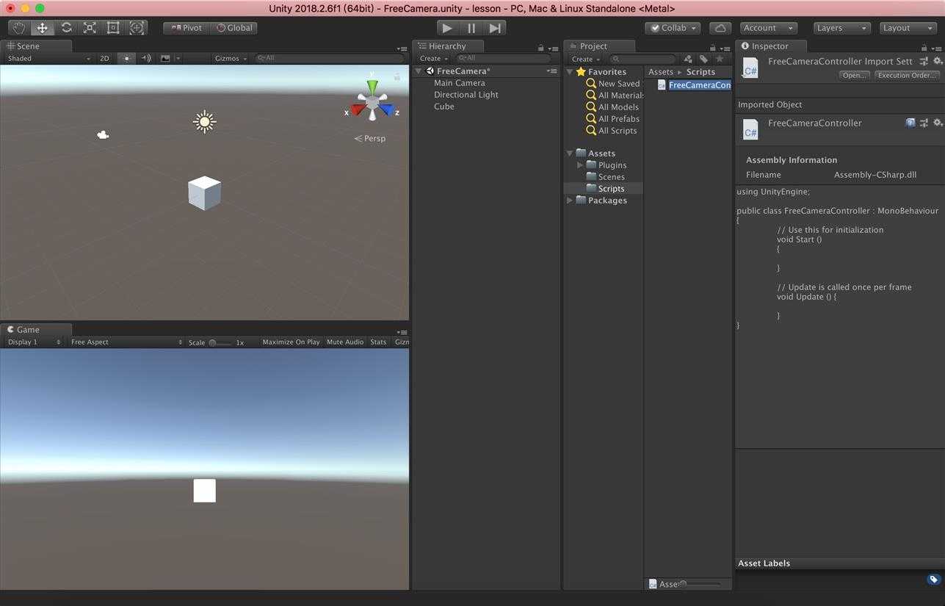The width and height of the screenshot is (945, 606).
Task: Click the Open... button in Inspector
Action: point(854,75)
